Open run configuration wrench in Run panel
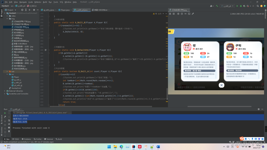This screenshot has height=150, width=267. click(x=5, y=117)
